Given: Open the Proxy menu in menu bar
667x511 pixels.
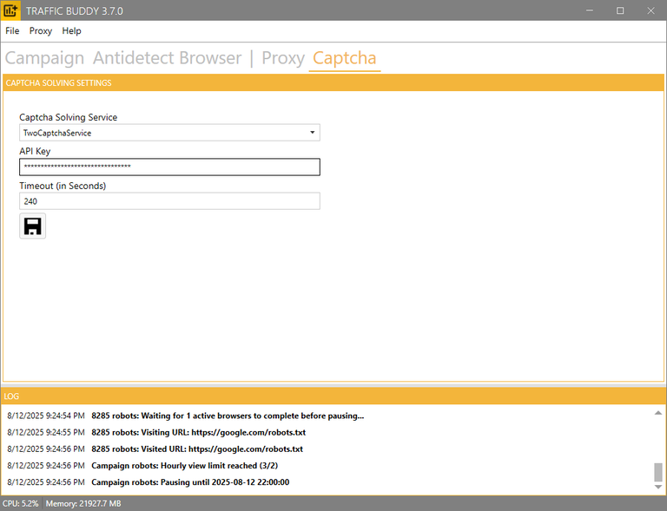Looking at the screenshot, I should [41, 30].
